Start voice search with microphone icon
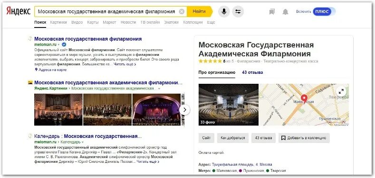The width and height of the screenshot is (375, 178). (224, 11)
